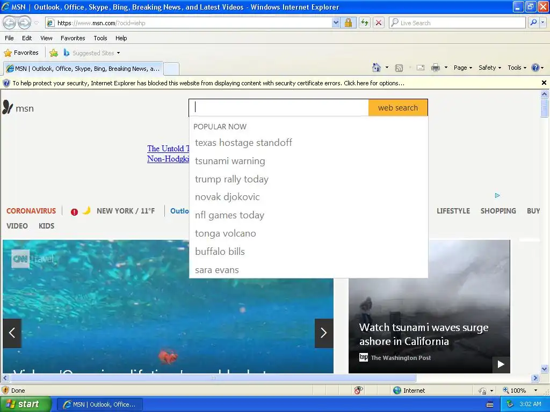The height and width of the screenshot is (412, 550).
Task: Select the MSN browser tab
Action: pyautogui.click(x=83, y=69)
